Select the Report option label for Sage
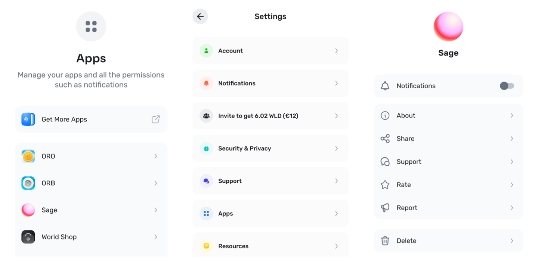Screen dimensions: 538x261 [x=407, y=208]
